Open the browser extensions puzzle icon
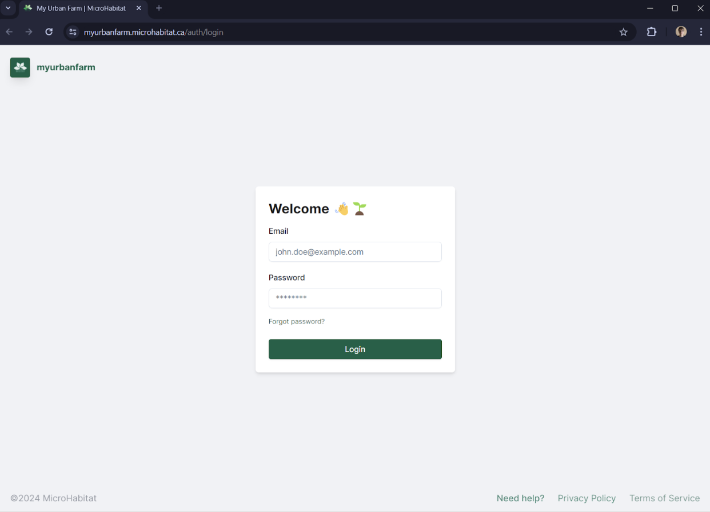The width and height of the screenshot is (710, 512). [x=652, y=32]
